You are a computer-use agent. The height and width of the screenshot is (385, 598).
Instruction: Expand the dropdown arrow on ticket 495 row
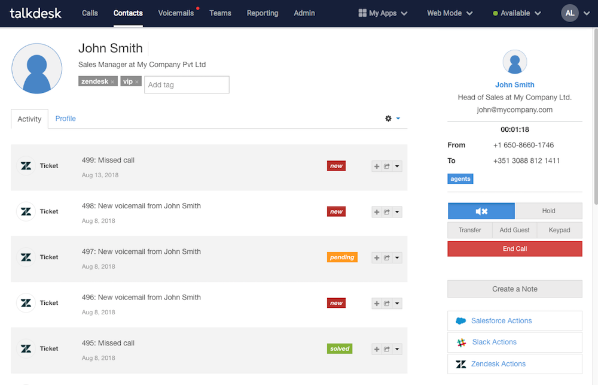click(x=397, y=349)
